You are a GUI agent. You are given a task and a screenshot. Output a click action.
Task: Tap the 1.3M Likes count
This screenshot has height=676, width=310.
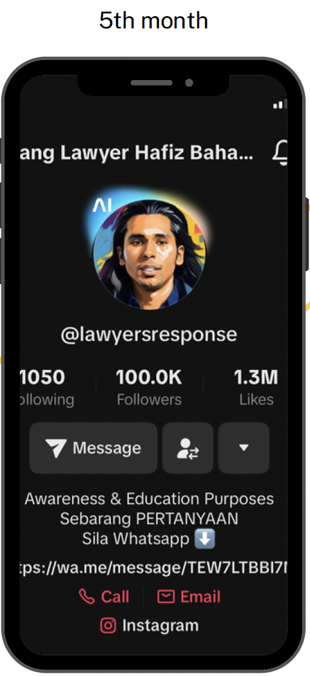tap(256, 387)
